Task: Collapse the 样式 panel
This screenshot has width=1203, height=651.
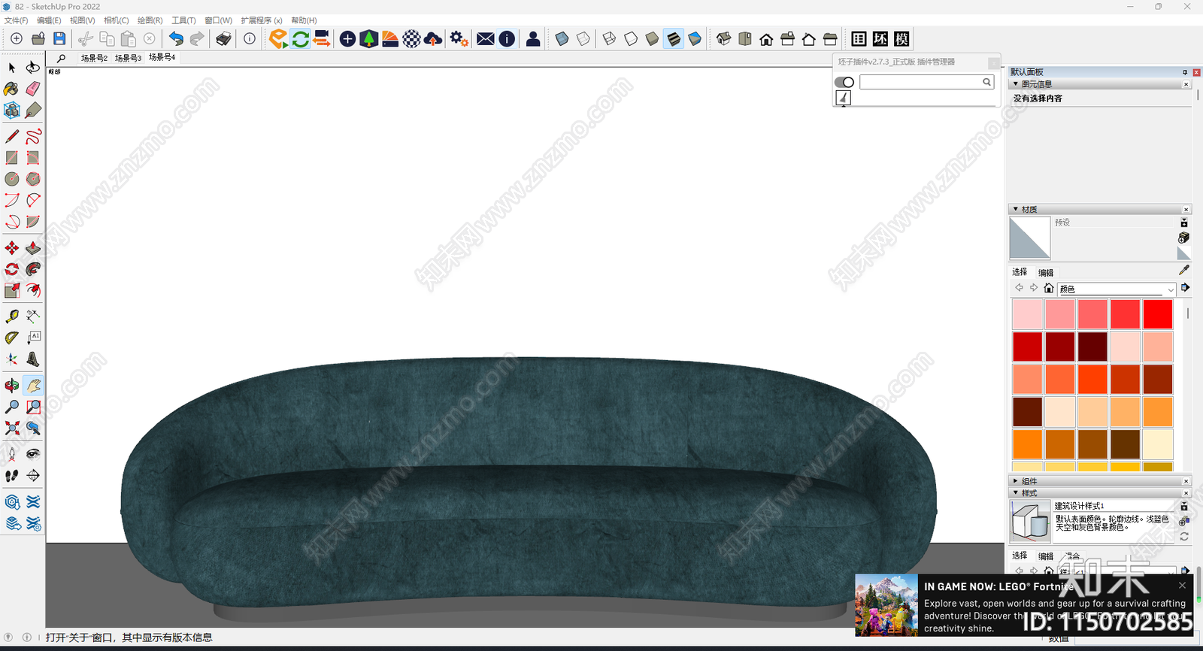Action: pos(1016,493)
